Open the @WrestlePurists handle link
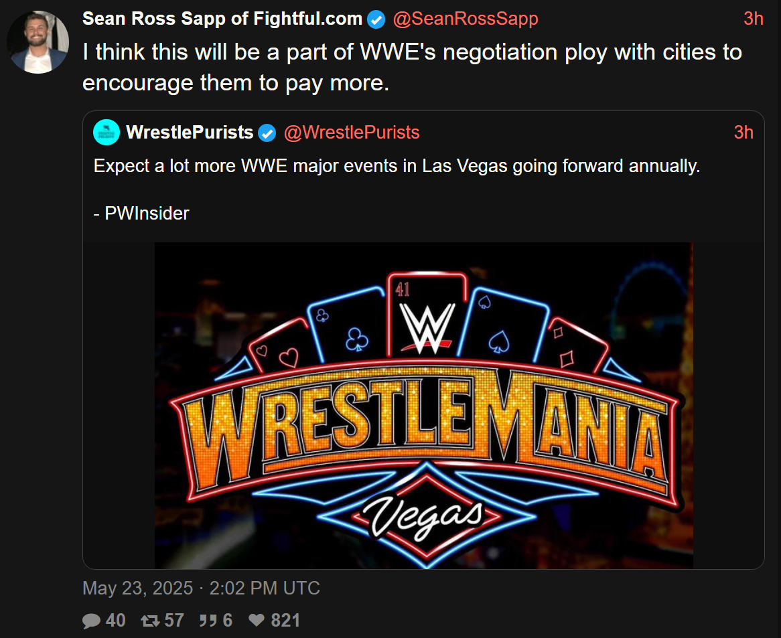781x638 pixels. point(352,133)
